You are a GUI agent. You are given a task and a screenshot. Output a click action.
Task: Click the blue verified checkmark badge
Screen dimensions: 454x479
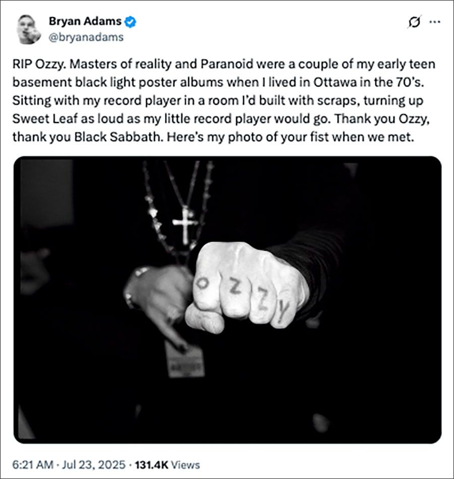[x=130, y=22]
